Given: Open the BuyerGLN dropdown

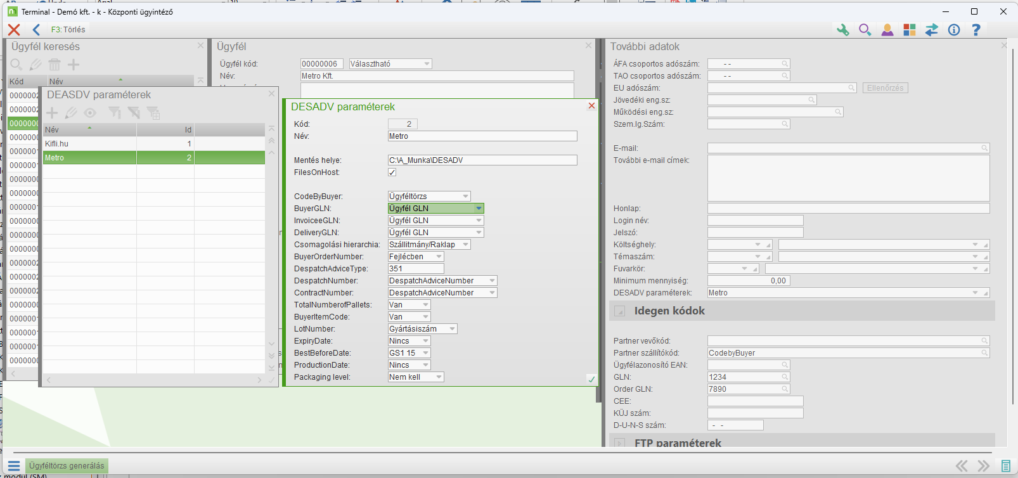Looking at the screenshot, I should coord(479,209).
